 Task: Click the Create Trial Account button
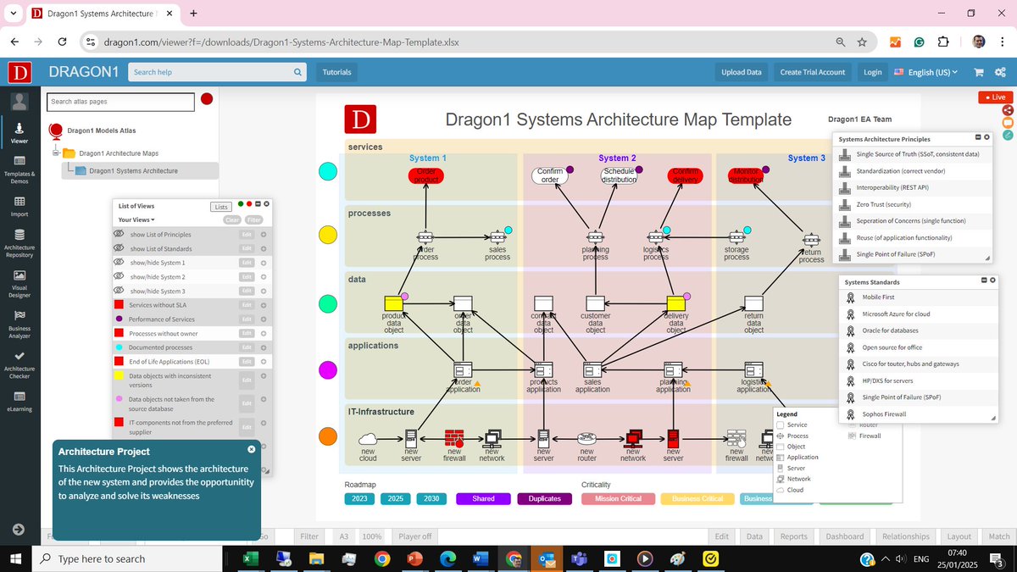(811, 72)
